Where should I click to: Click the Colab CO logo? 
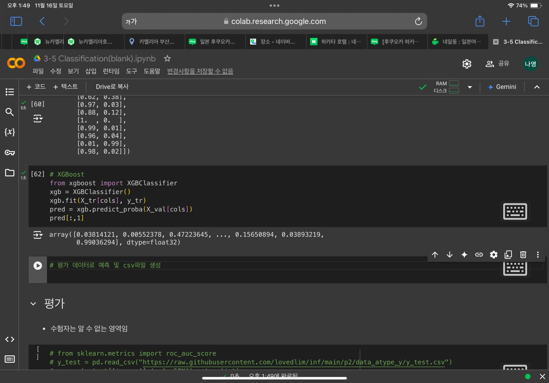click(x=16, y=63)
